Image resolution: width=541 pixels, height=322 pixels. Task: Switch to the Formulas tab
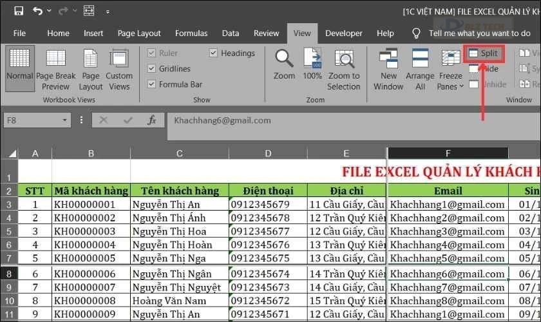click(x=191, y=33)
